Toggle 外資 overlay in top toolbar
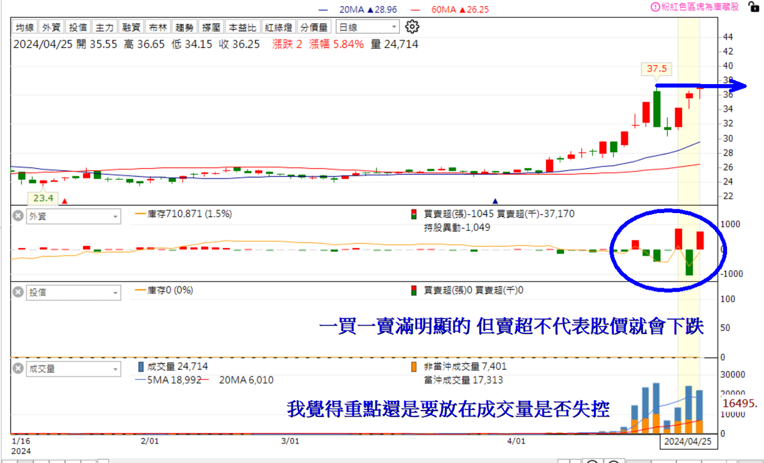The height and width of the screenshot is (463, 764). (51, 27)
